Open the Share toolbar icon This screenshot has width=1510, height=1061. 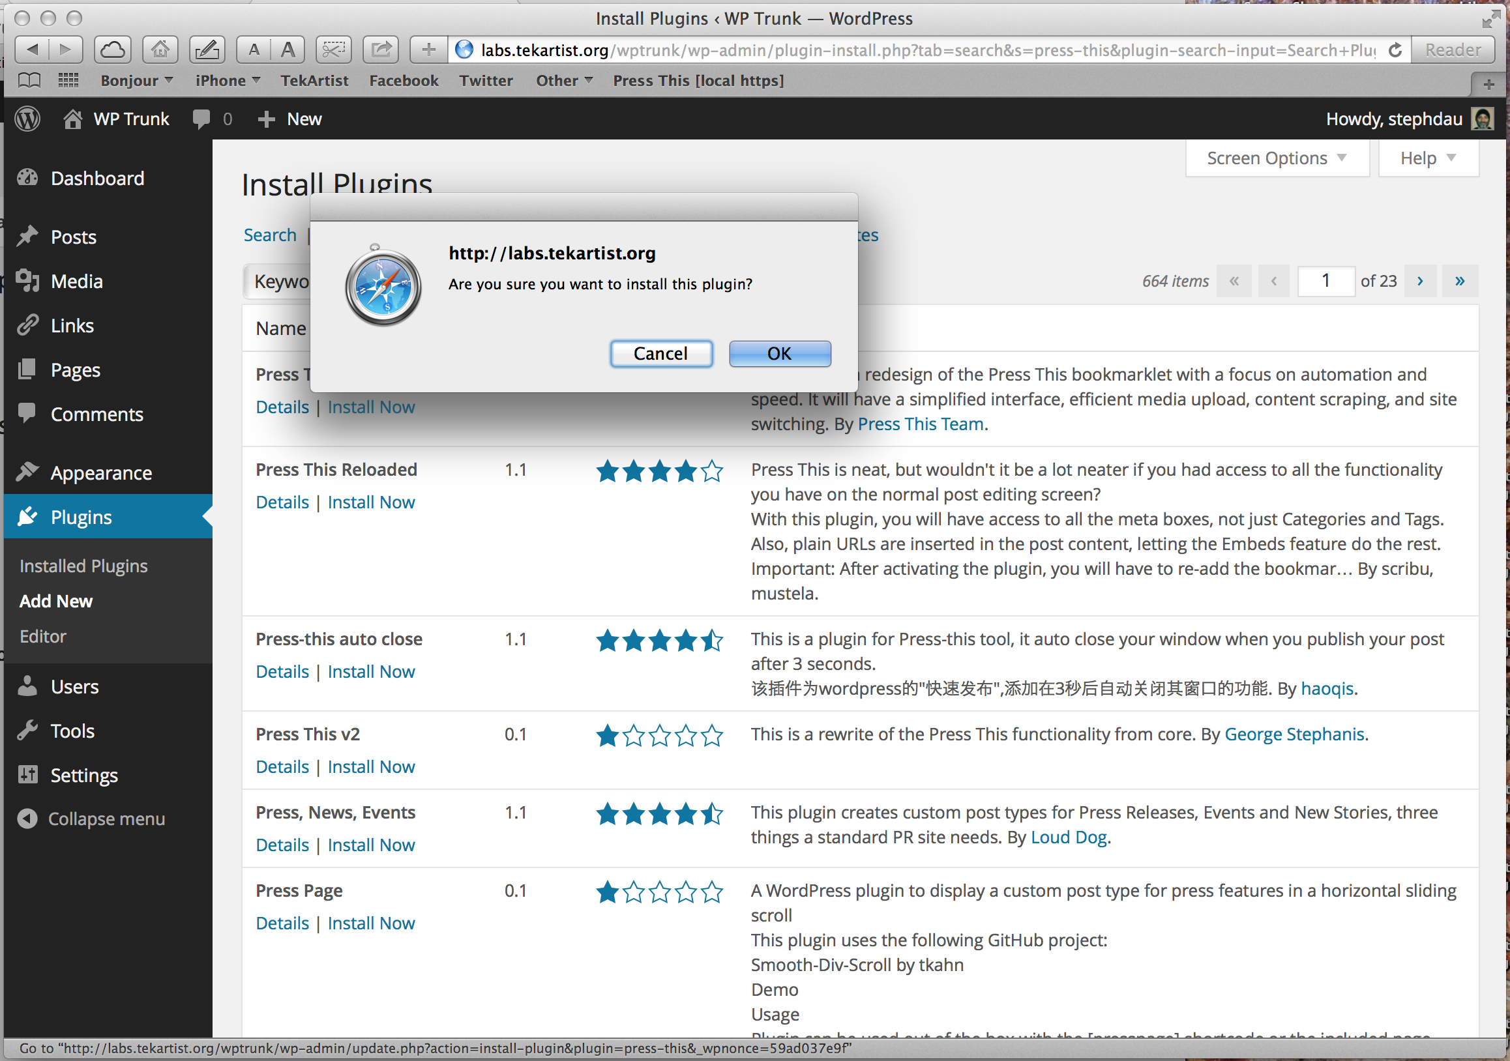[381, 50]
